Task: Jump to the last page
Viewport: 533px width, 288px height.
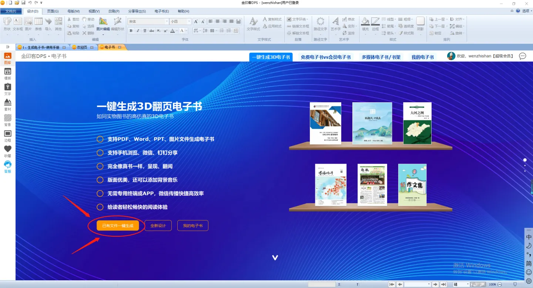Action: tap(443, 284)
